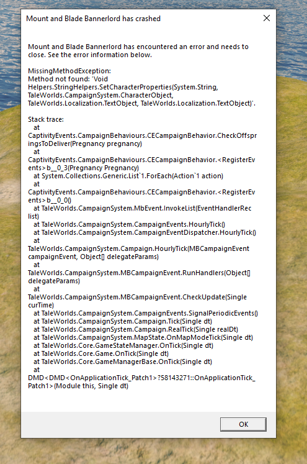Close the crash dialog with the X
Screen dimensions: 307x464
click(267, 19)
